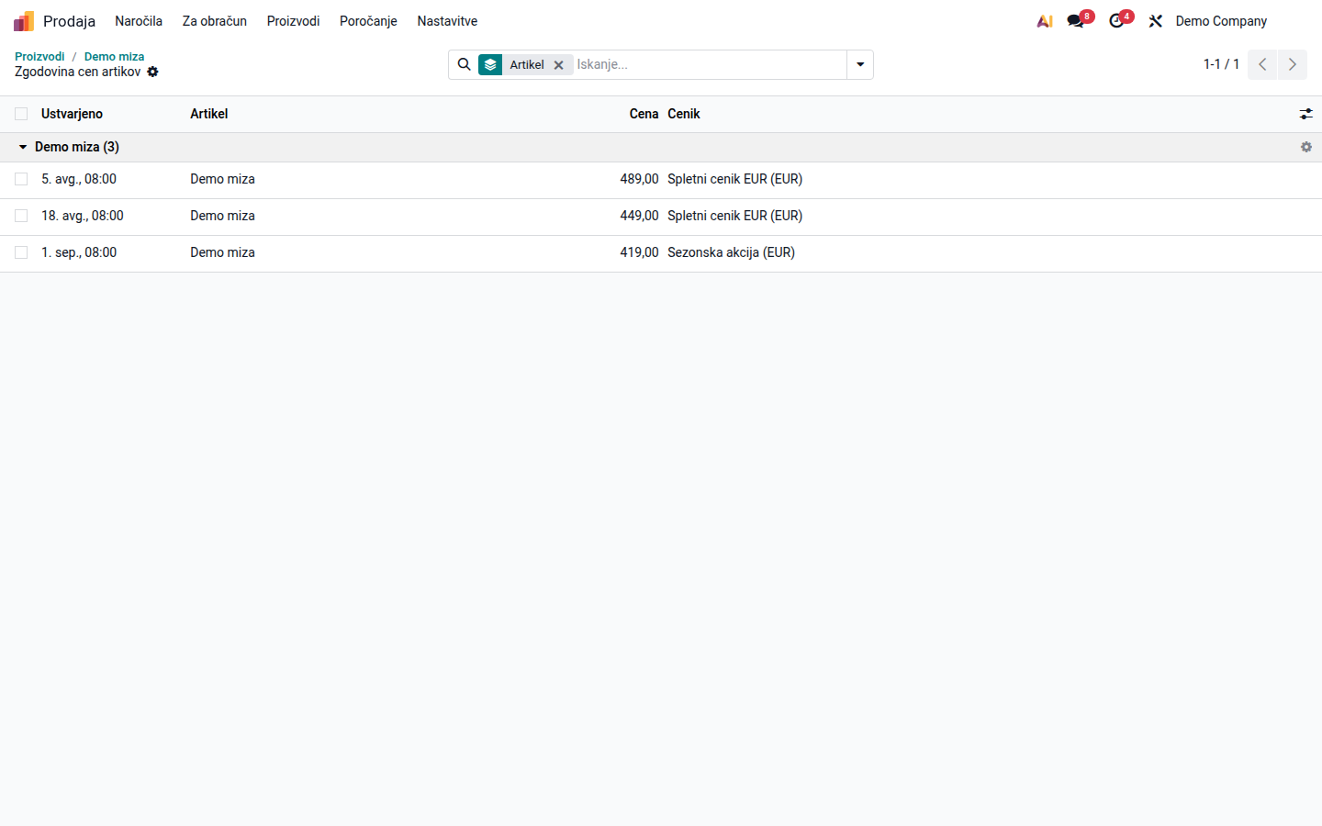Go to Proizvodi breadcrumb

click(39, 56)
